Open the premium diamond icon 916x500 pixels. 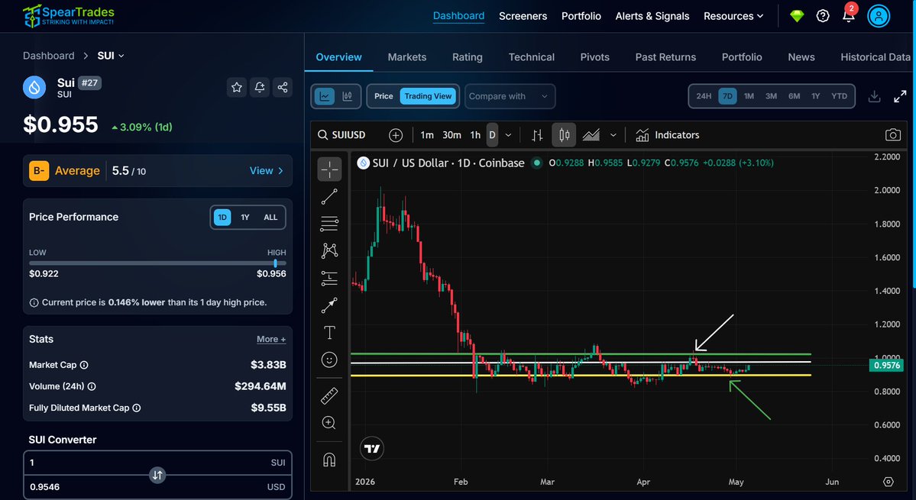coord(797,16)
